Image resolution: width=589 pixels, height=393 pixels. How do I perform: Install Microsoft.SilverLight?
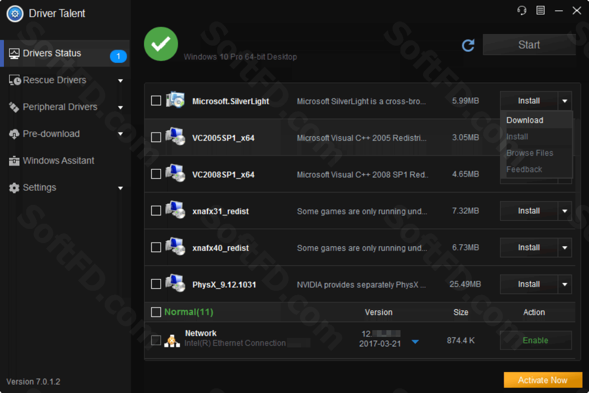point(529,101)
